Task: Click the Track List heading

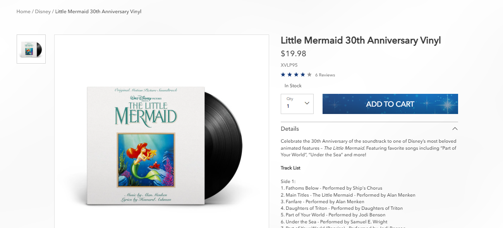Action: (290, 168)
